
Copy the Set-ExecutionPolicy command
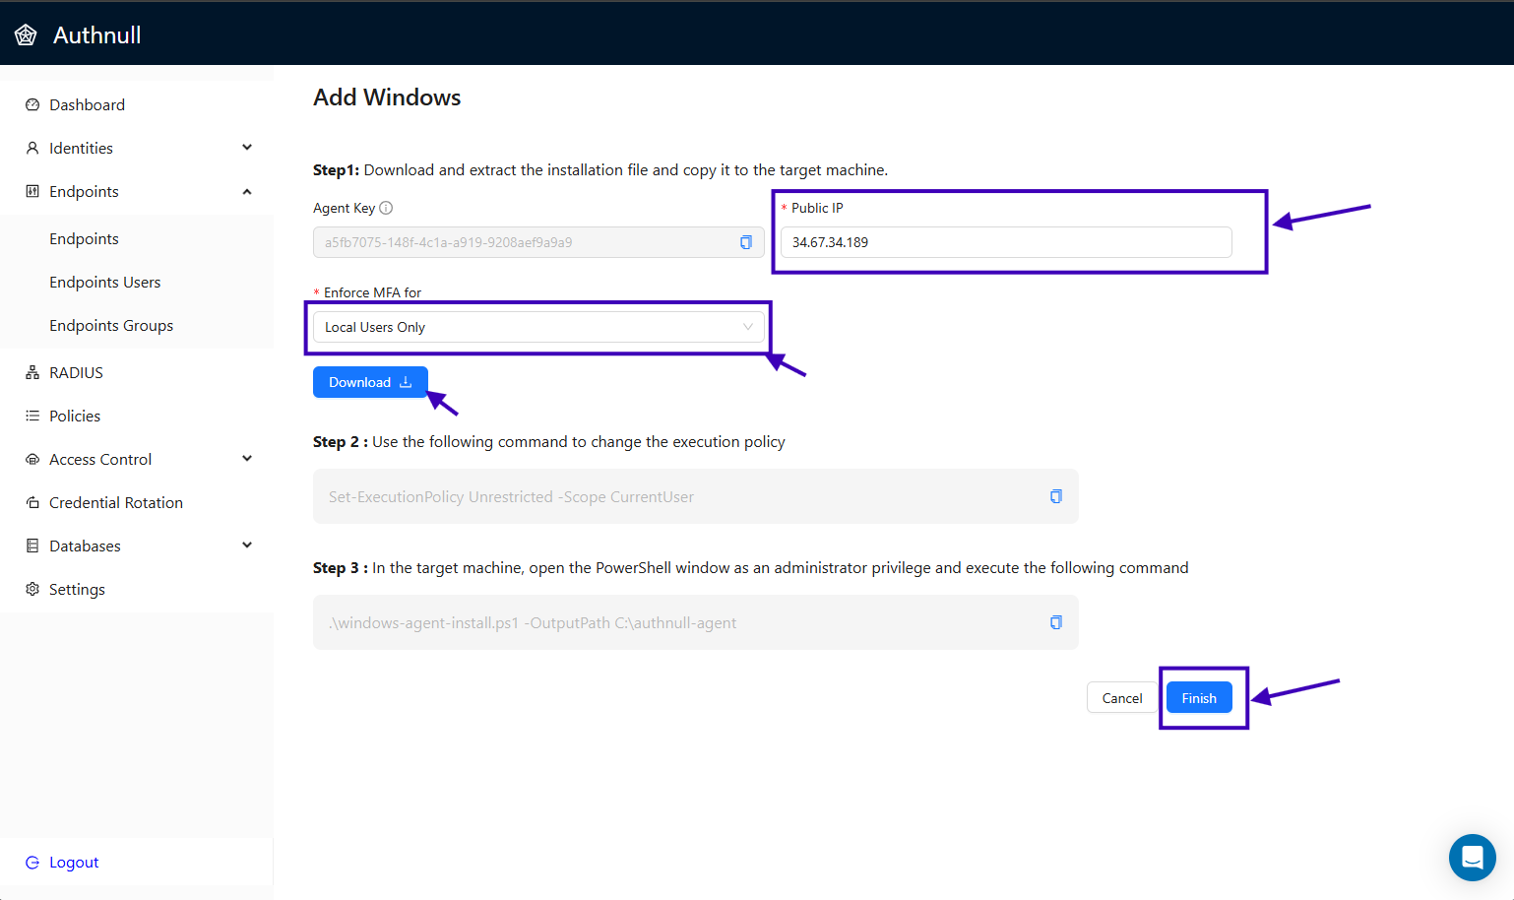coord(1055,496)
